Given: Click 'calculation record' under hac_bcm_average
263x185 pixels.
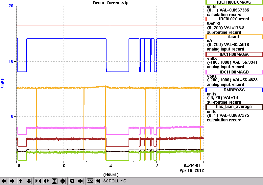Looking at the screenshot, I should (224, 120).
